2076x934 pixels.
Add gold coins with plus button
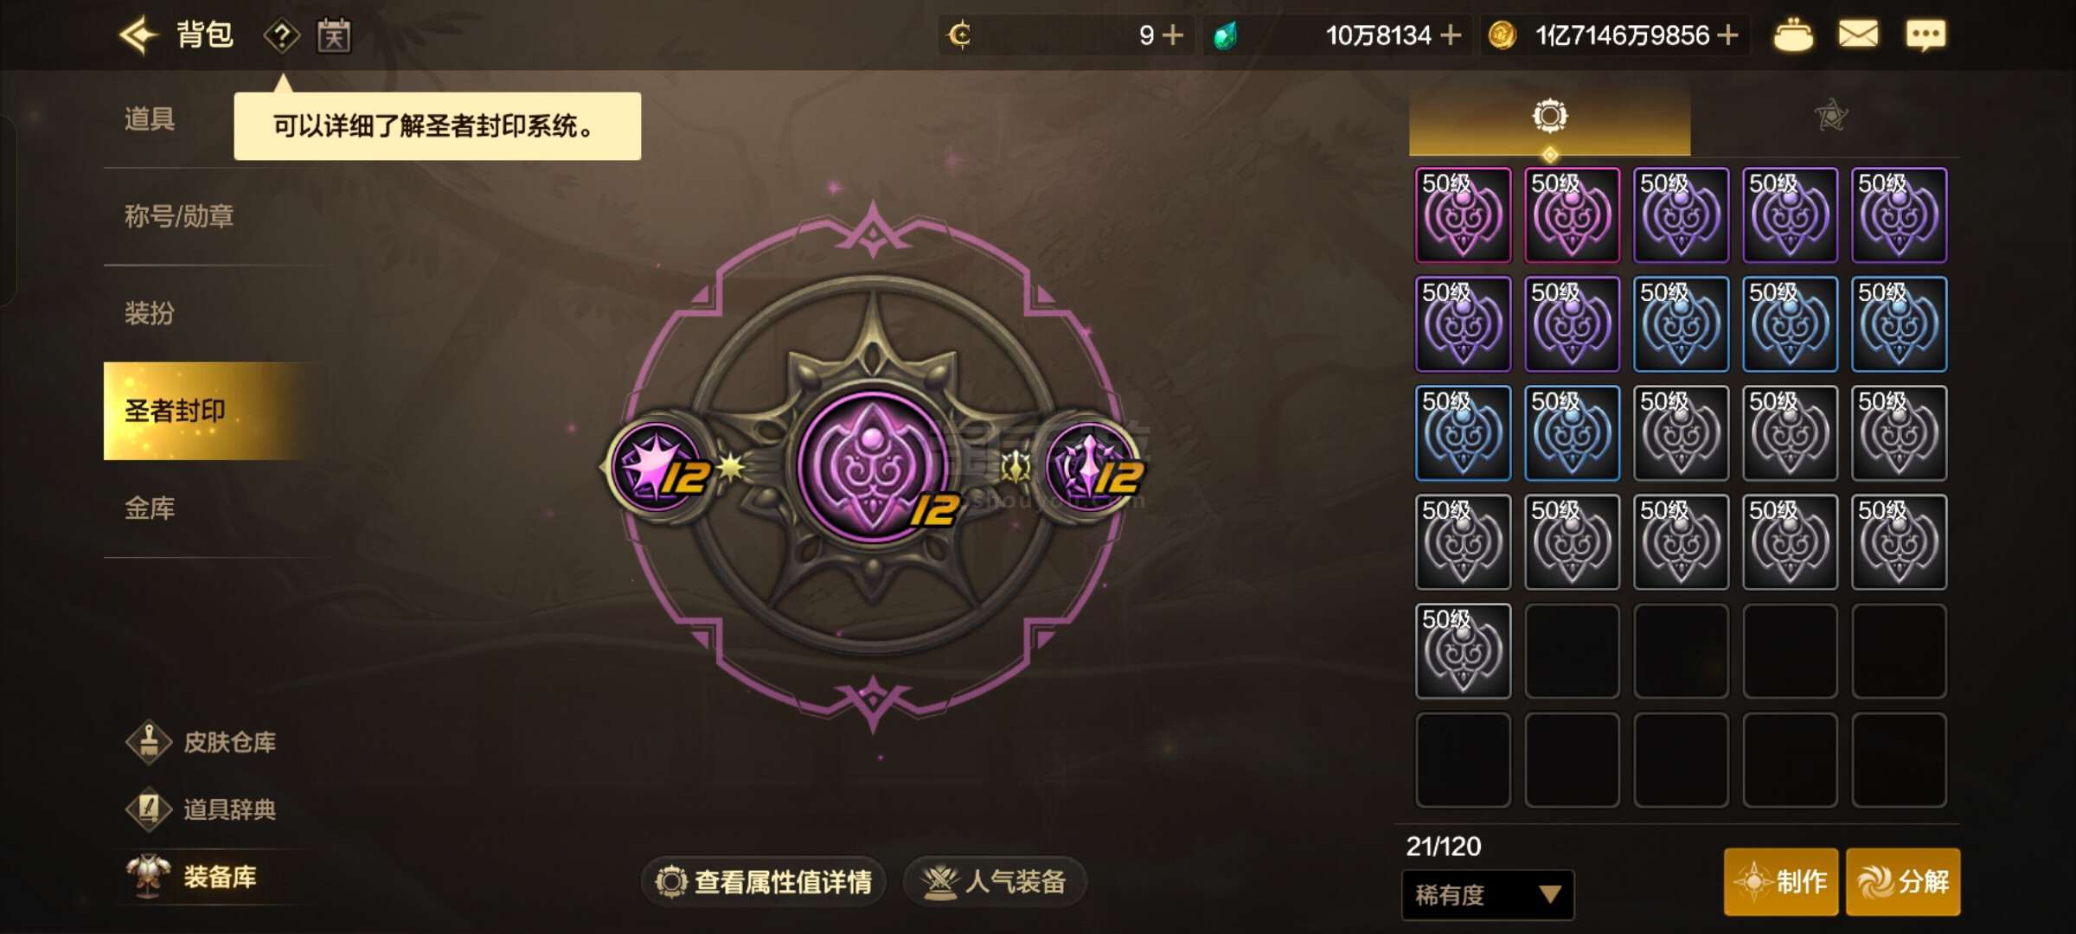(x=1727, y=35)
